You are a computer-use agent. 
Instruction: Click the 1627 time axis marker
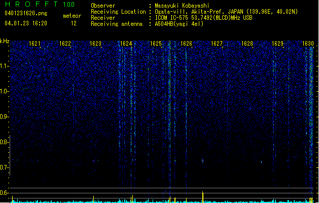point(217,44)
